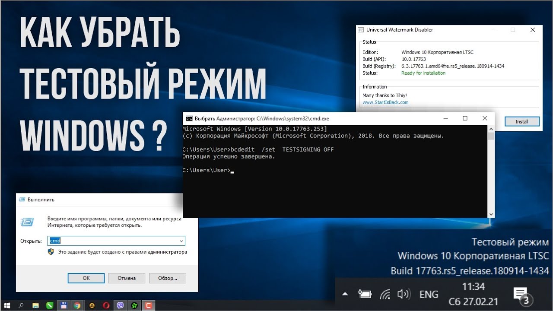The height and width of the screenshot is (311, 553).
Task: Click Отмена in the Run dialog
Action: pyautogui.click(x=127, y=278)
